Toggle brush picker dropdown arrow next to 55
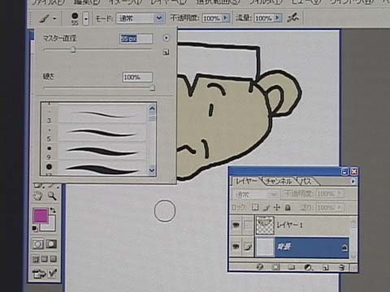390x292 pixels. click(86, 19)
